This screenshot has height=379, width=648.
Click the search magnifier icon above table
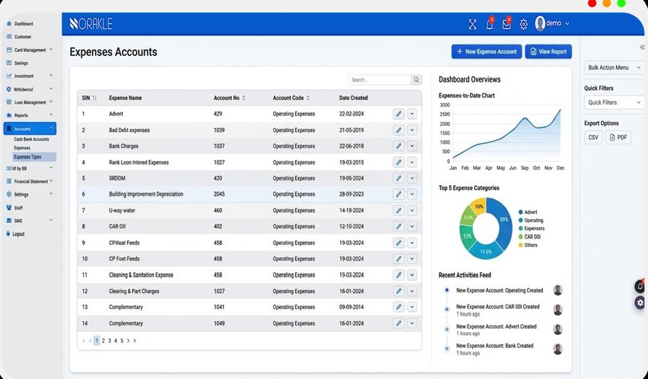(x=416, y=80)
